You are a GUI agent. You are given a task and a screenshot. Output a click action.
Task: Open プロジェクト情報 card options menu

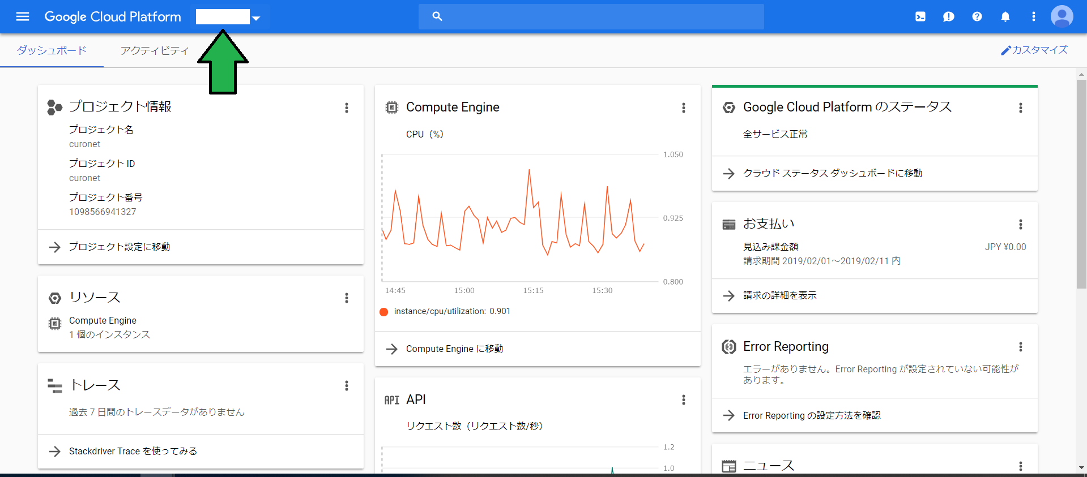(347, 108)
